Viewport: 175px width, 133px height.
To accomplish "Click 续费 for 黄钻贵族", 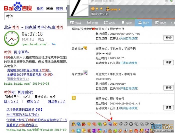I will [x=168, y=62].
